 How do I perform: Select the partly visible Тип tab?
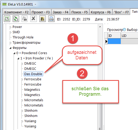134,12
